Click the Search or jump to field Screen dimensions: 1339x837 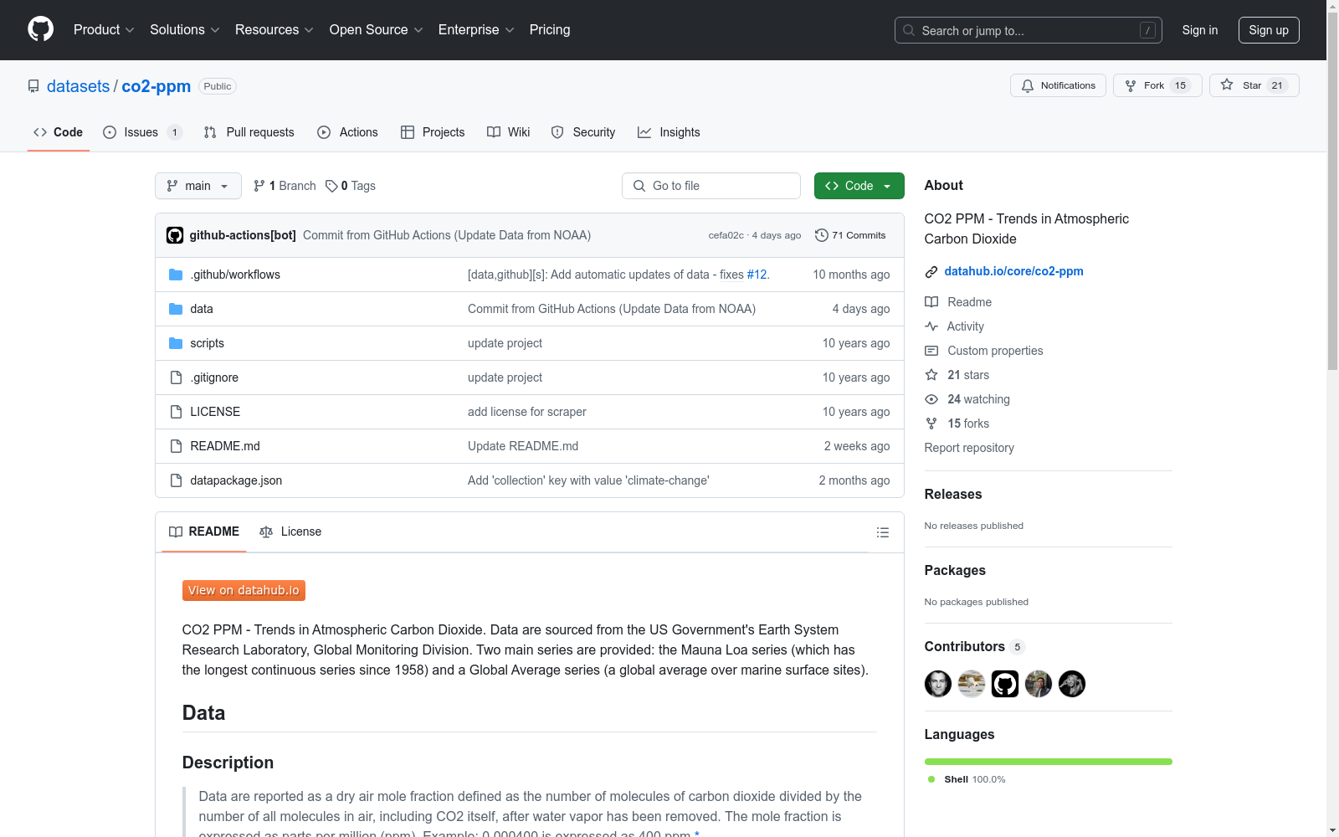[x=1029, y=30]
